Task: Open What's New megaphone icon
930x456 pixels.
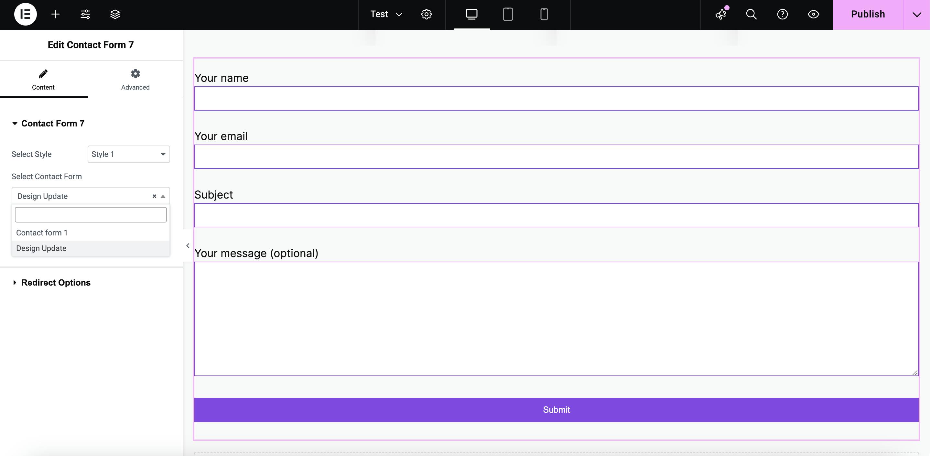Action: point(721,14)
